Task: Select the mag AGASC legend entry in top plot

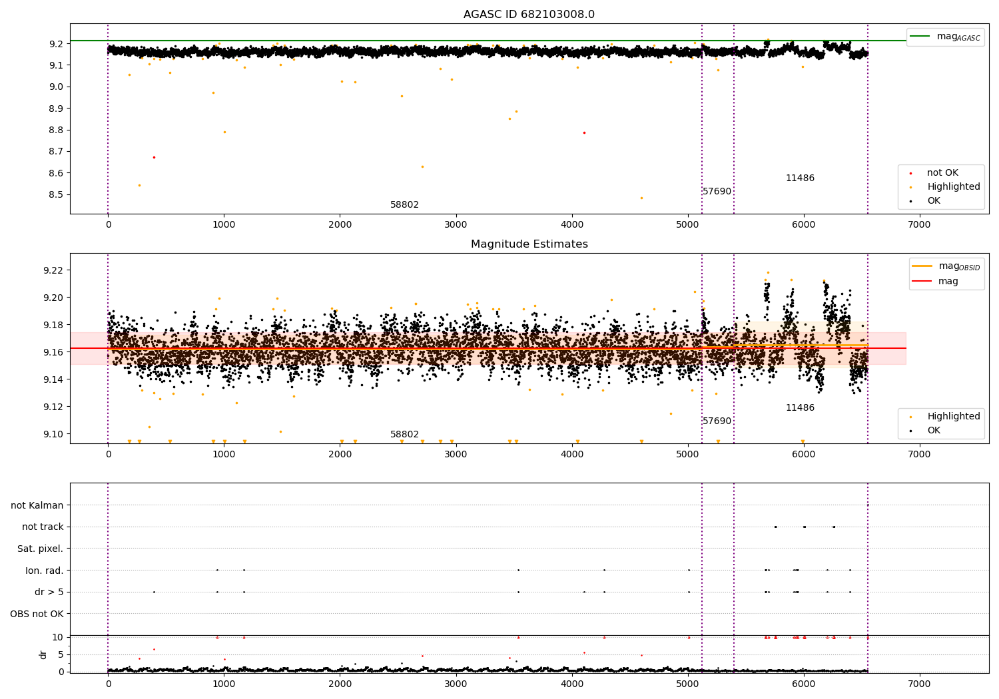Action: [x=946, y=37]
